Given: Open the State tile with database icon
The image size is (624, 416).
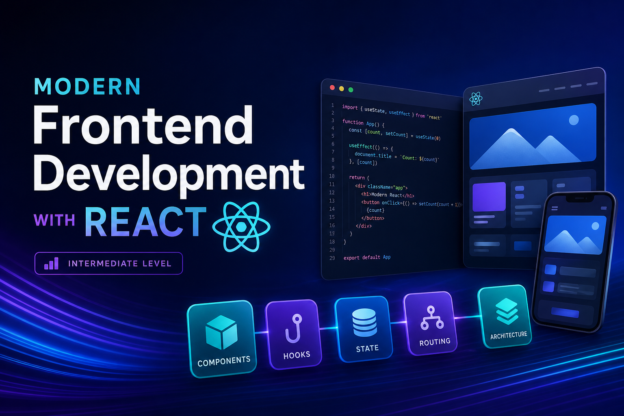Looking at the screenshot, I should (x=364, y=329).
